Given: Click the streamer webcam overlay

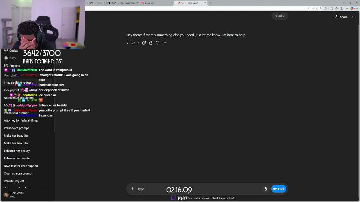Looking at the screenshot, I should (42, 25).
